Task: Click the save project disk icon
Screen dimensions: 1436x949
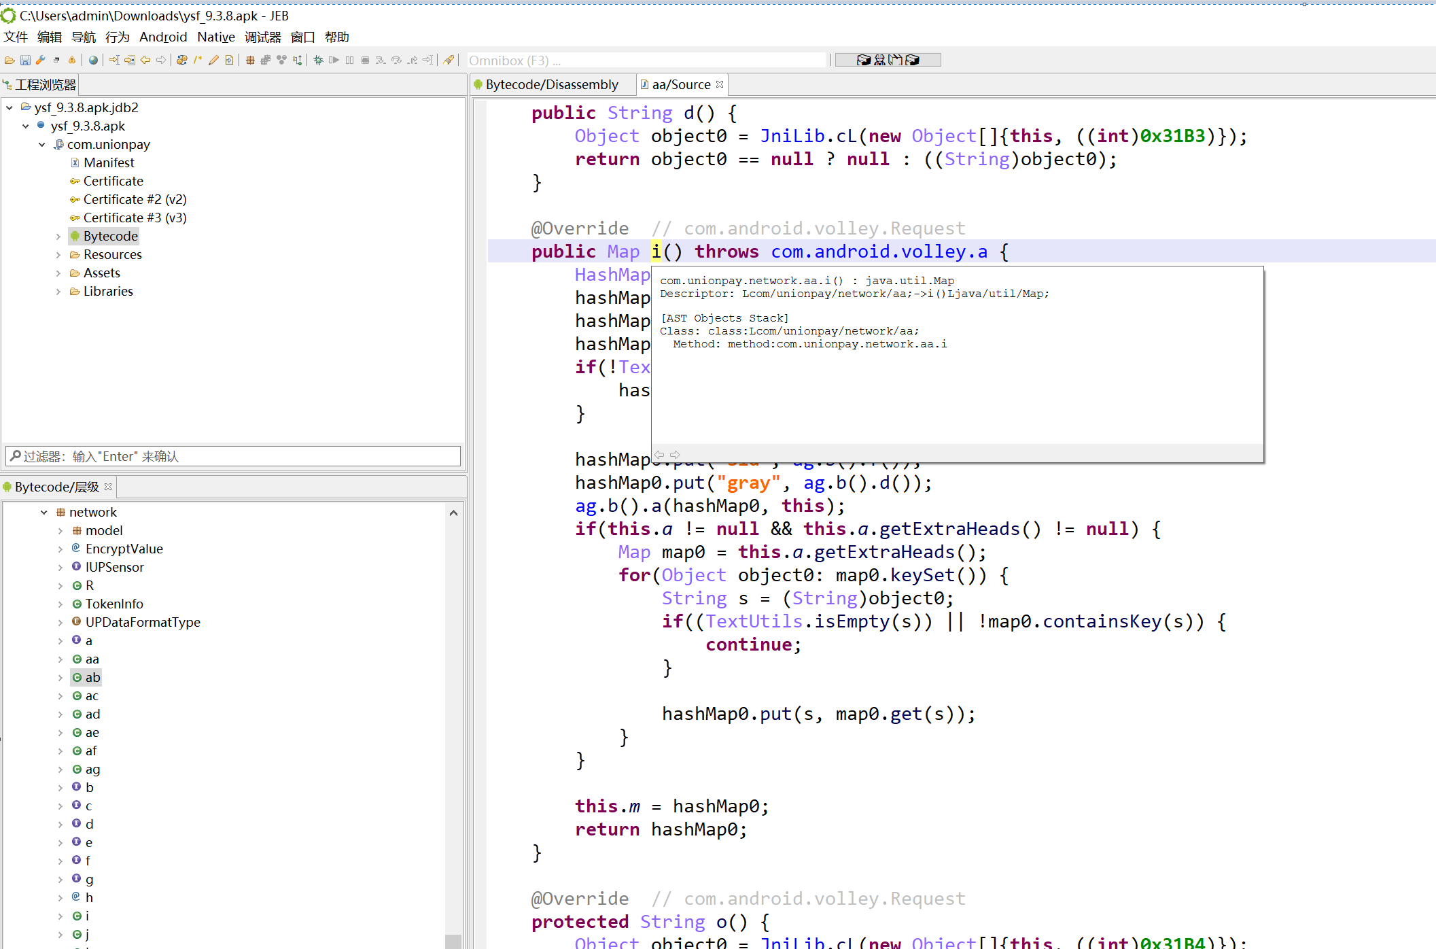Action: [25, 61]
